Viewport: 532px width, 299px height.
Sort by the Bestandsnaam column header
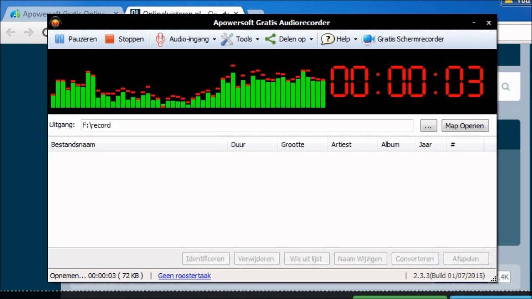(x=138, y=145)
